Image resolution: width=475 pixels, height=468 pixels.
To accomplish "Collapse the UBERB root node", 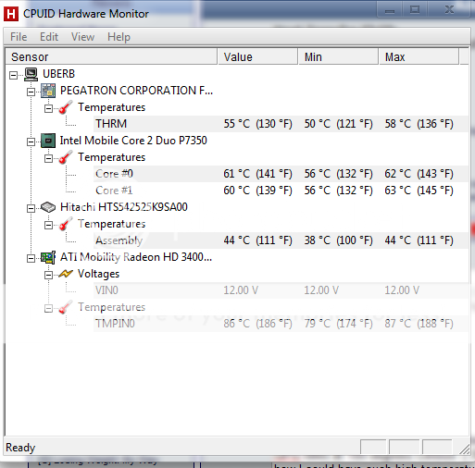I will coord(14,75).
